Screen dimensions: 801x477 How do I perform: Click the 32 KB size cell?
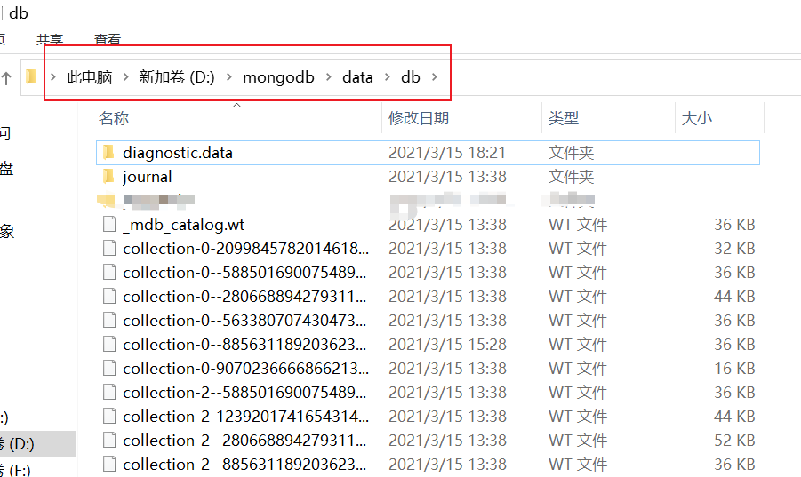(x=734, y=249)
